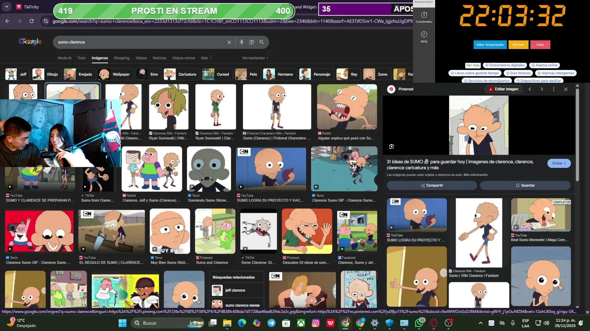Open the Más información link
This screenshot has width=590, height=331.
(x=476, y=175)
